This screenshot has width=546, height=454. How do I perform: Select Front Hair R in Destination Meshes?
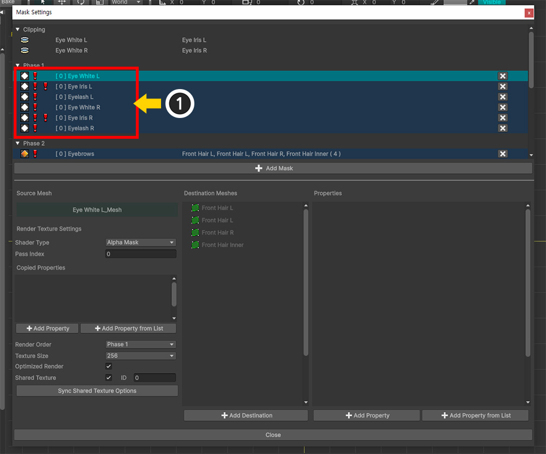click(x=218, y=232)
